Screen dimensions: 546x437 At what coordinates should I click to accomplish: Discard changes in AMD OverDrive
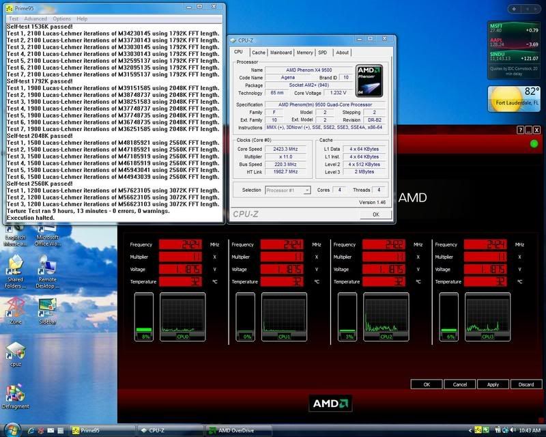pyautogui.click(x=526, y=384)
